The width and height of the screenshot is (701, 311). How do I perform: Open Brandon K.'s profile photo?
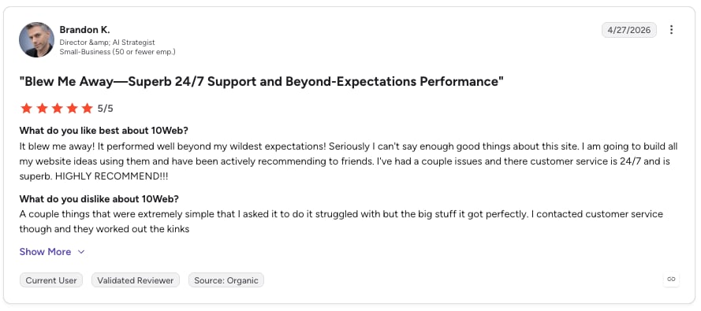pos(36,39)
